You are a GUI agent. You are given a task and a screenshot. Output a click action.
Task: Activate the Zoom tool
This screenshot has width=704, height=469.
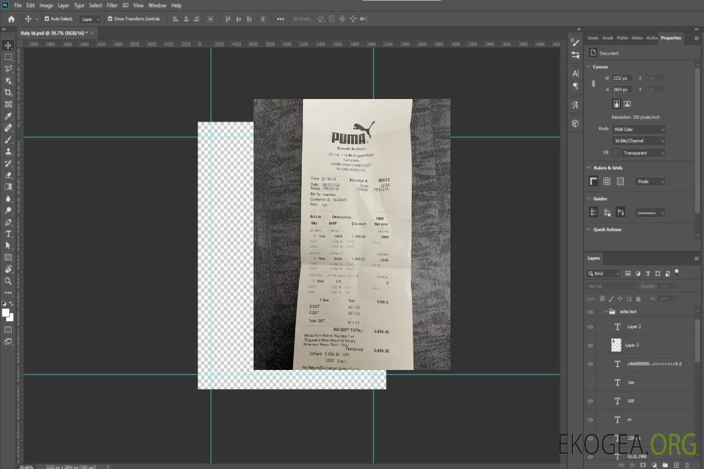(8, 281)
